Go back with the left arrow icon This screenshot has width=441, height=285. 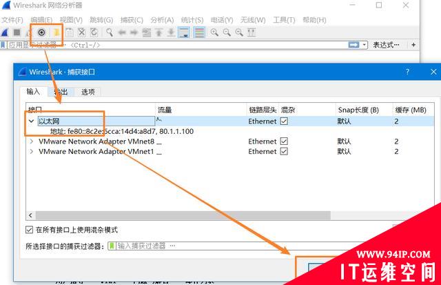click(122, 32)
